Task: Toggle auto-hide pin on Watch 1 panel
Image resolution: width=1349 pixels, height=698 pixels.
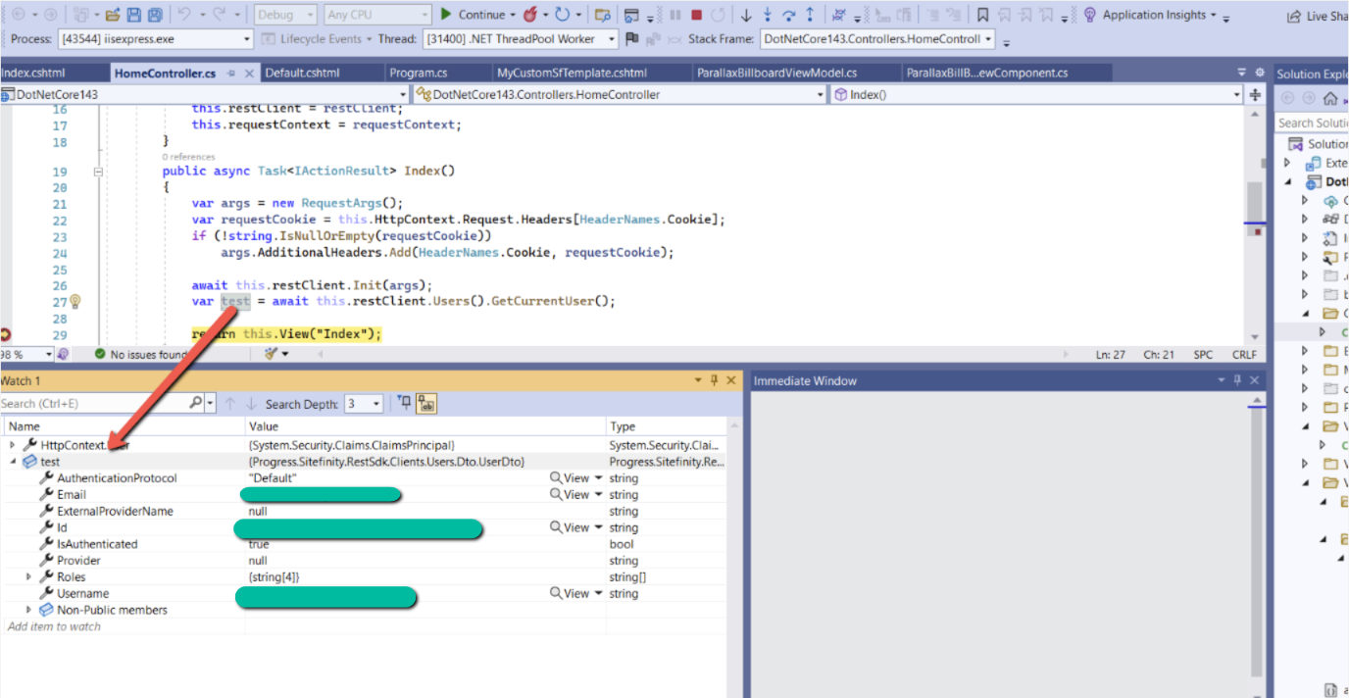Action: (714, 380)
